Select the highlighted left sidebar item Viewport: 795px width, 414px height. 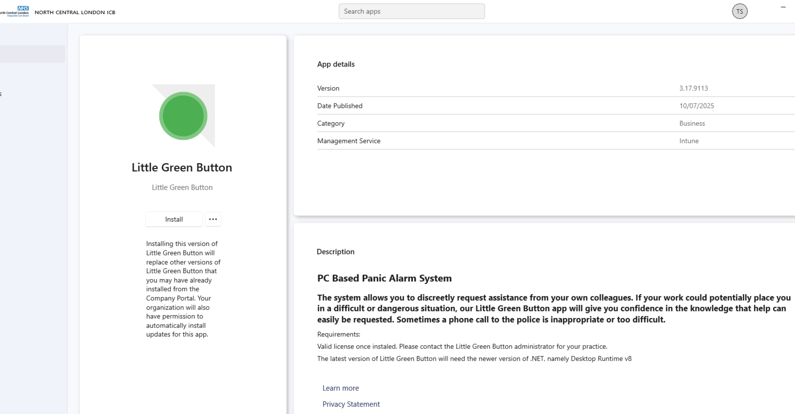(x=32, y=54)
